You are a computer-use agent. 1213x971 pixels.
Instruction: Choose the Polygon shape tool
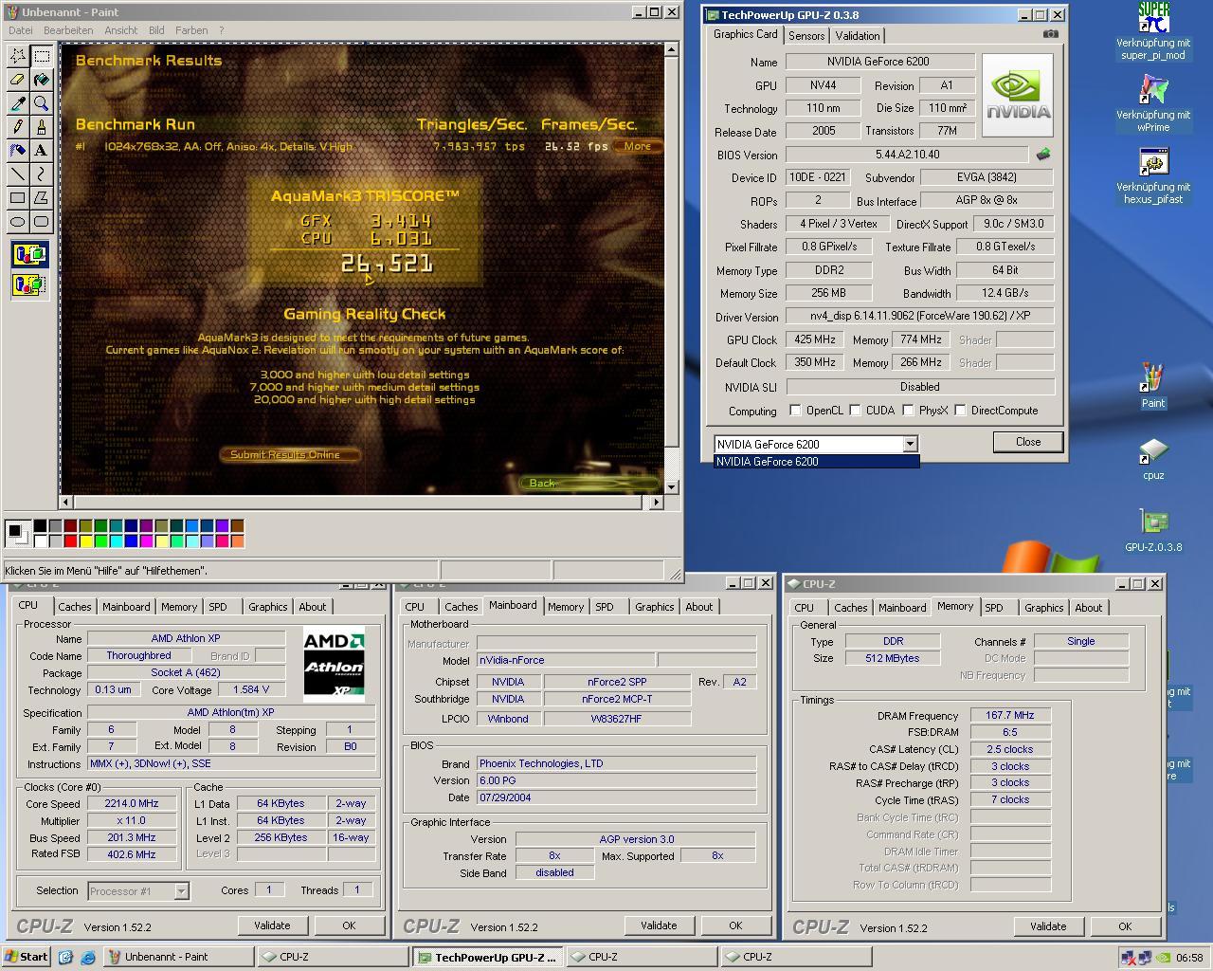pyautogui.click(x=42, y=197)
